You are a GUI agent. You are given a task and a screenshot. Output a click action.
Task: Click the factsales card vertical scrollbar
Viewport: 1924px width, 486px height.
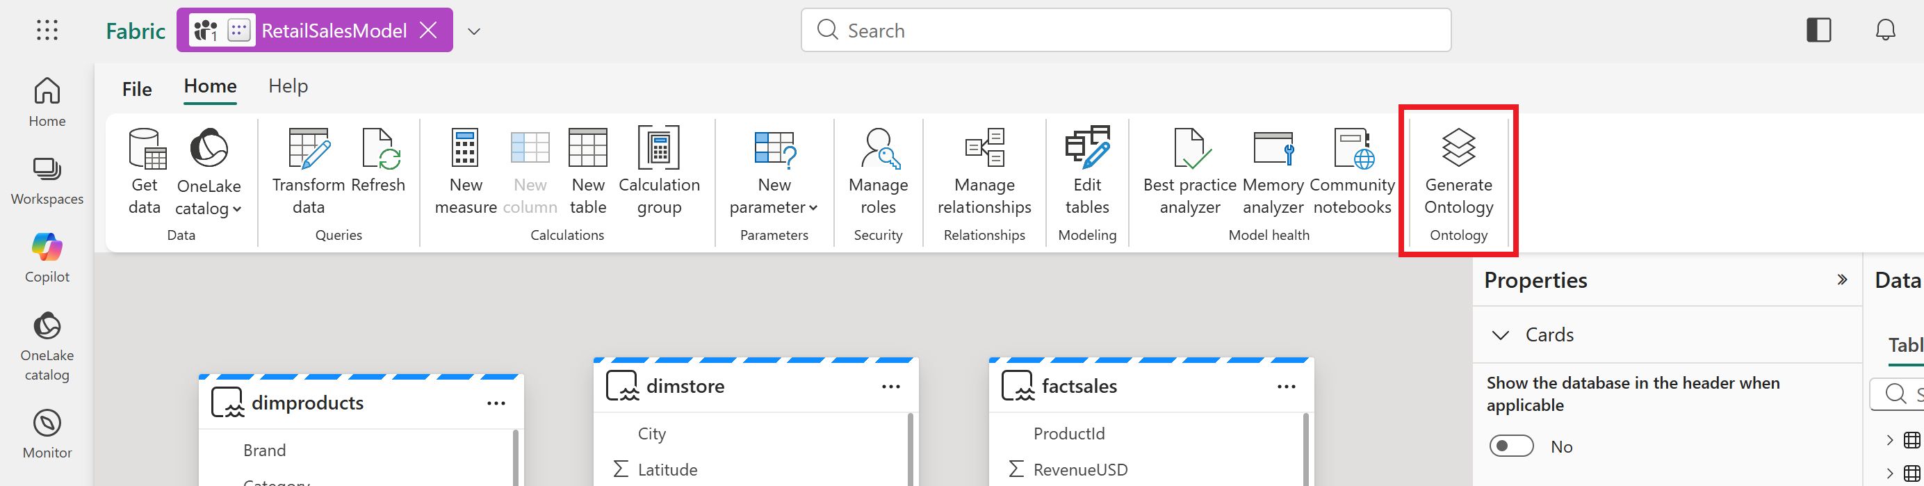pos(1305,449)
